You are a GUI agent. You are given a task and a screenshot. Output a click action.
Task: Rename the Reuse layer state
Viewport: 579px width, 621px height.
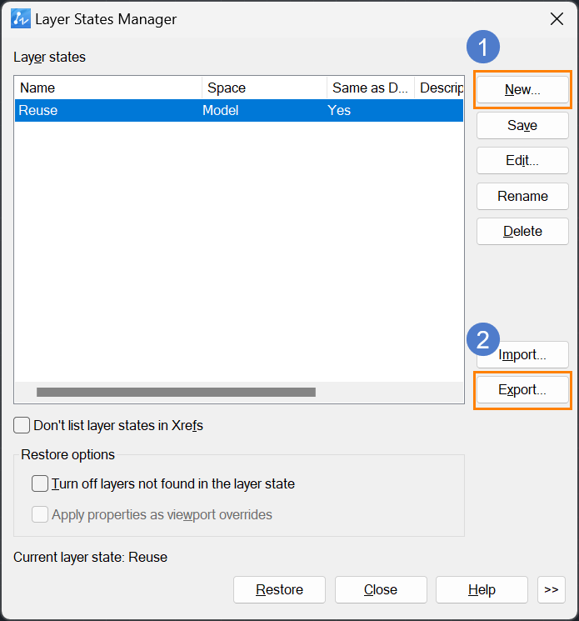(522, 196)
